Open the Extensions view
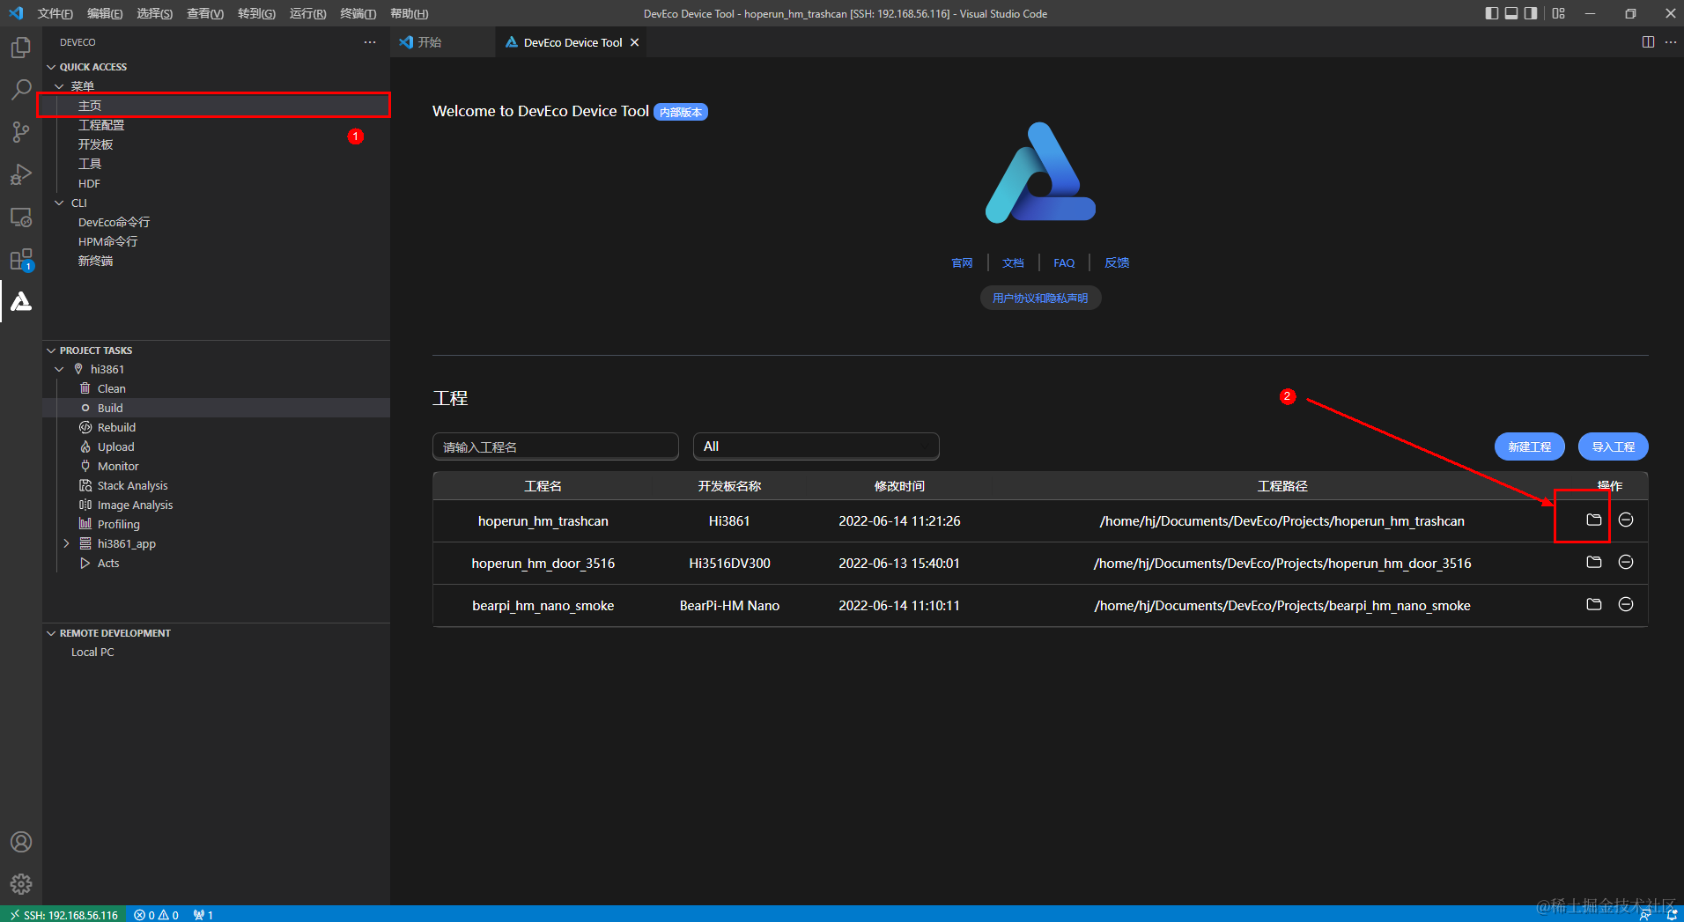 21,260
